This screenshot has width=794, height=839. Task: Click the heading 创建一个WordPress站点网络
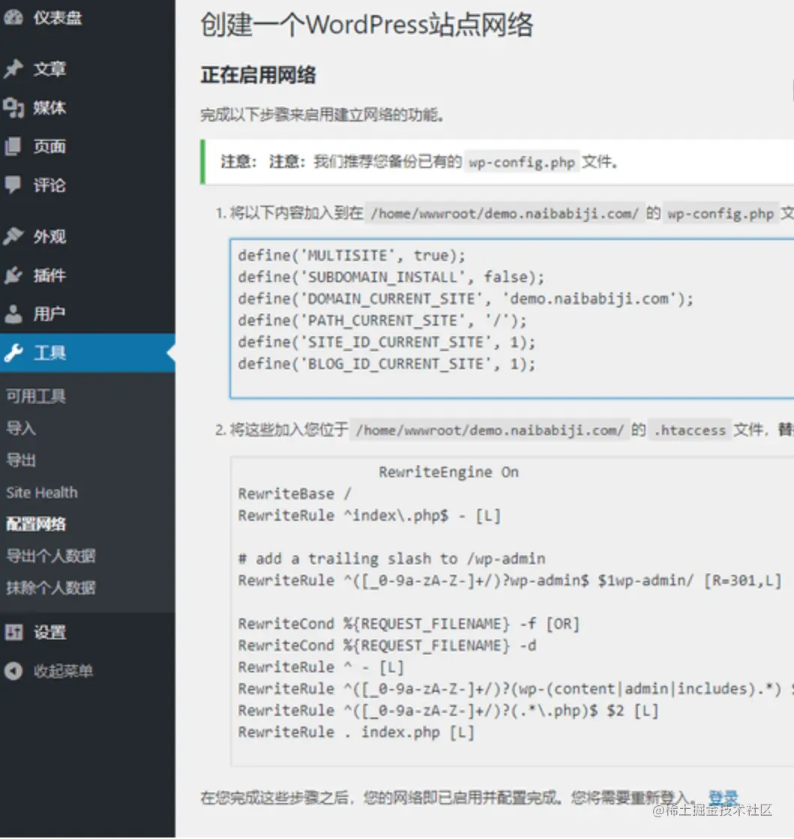pos(367,26)
